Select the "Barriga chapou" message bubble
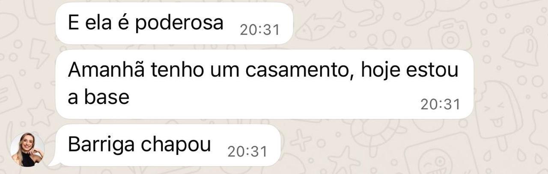The width and height of the screenshot is (548, 174). (x=168, y=145)
